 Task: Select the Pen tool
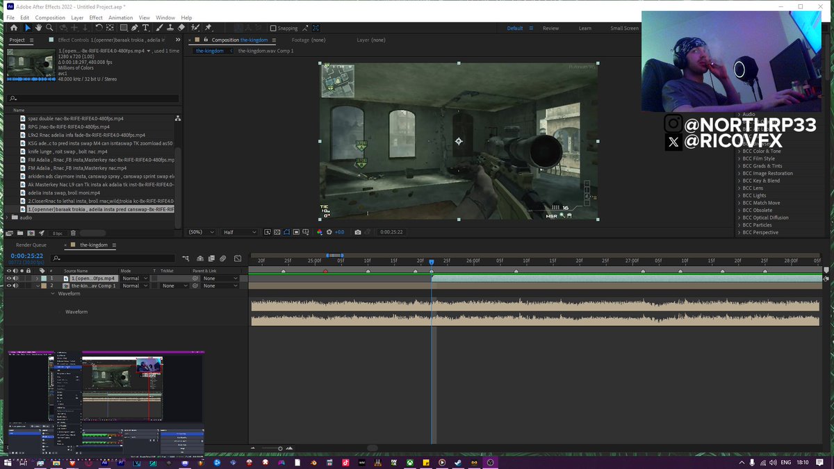[134, 28]
